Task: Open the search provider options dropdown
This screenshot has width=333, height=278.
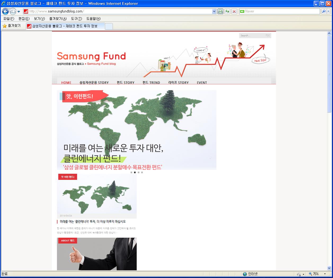Action: pos(328,11)
